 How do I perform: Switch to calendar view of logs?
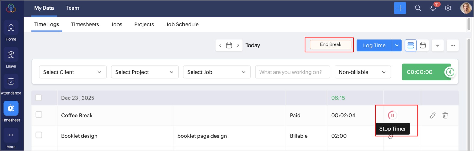click(x=423, y=45)
